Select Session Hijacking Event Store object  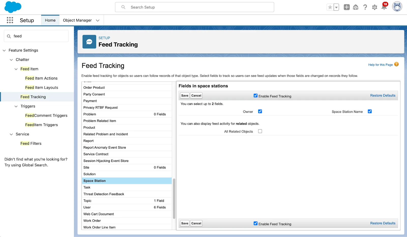pos(127,161)
